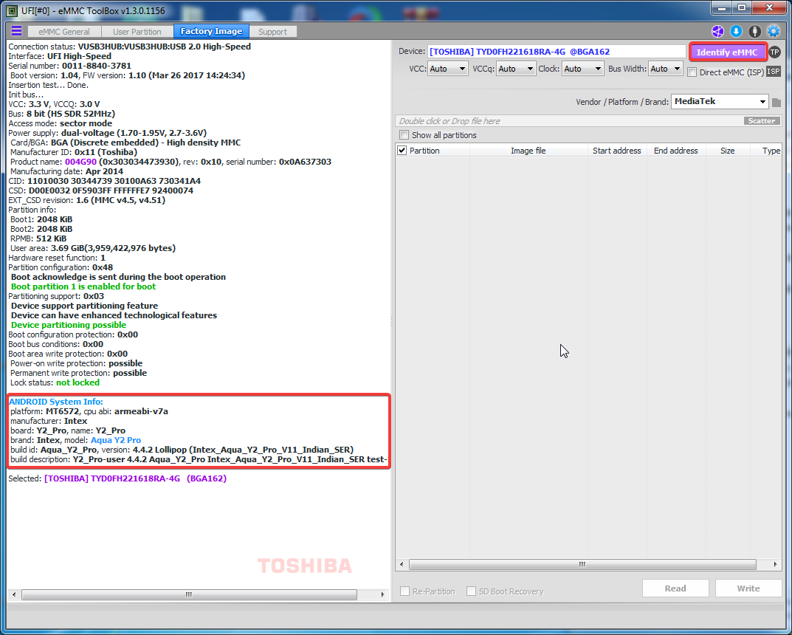Image resolution: width=792 pixels, height=635 pixels.
Task: Click the 'platform: MT6572' line
Action: coord(89,411)
